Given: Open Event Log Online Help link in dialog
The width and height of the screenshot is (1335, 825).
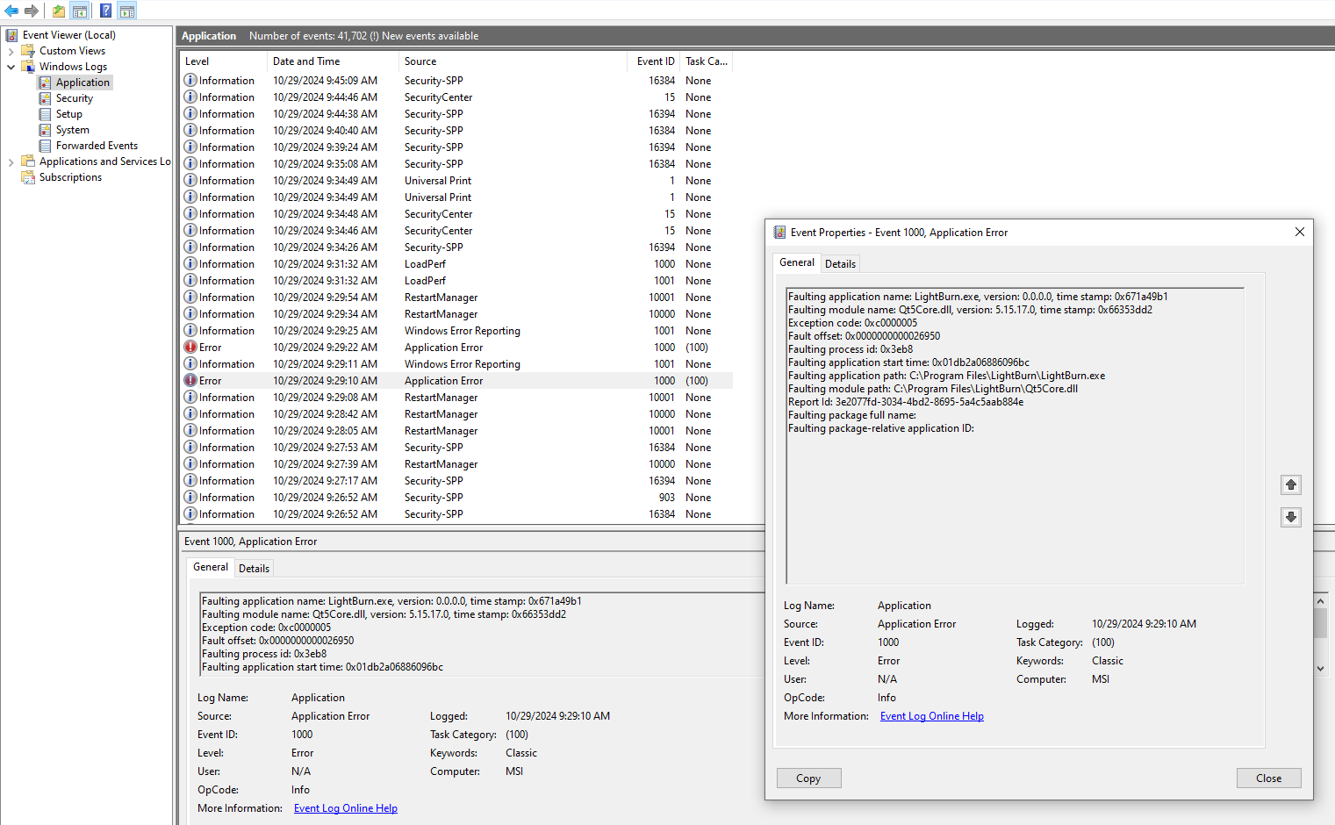Looking at the screenshot, I should click(x=931, y=716).
